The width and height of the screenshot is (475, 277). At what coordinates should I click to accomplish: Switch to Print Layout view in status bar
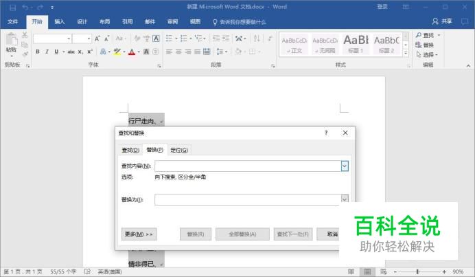367,272
